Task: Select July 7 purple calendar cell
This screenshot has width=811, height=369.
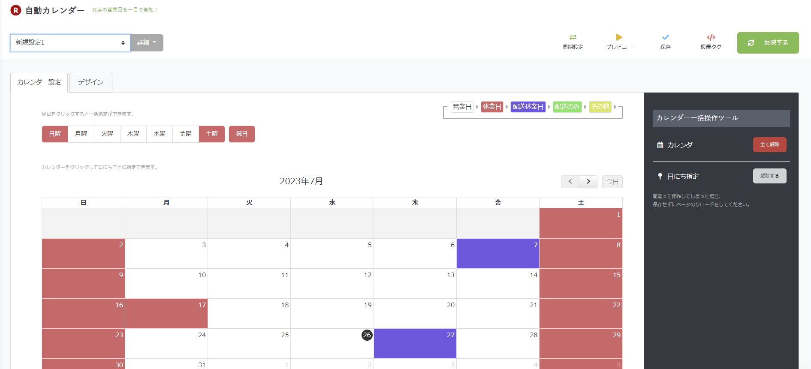Action: tap(498, 254)
